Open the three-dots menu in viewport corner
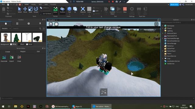The image size is (195, 109). pos(156,24)
